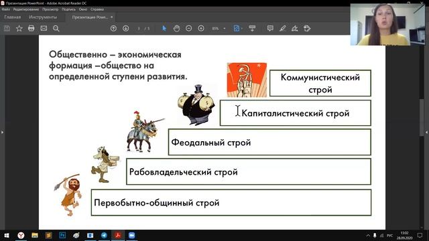The width and height of the screenshot is (429, 241).
Task: Open the Файл menu
Action: 6,9
